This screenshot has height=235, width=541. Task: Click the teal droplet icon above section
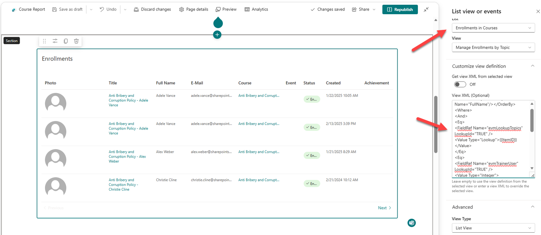tap(218, 22)
